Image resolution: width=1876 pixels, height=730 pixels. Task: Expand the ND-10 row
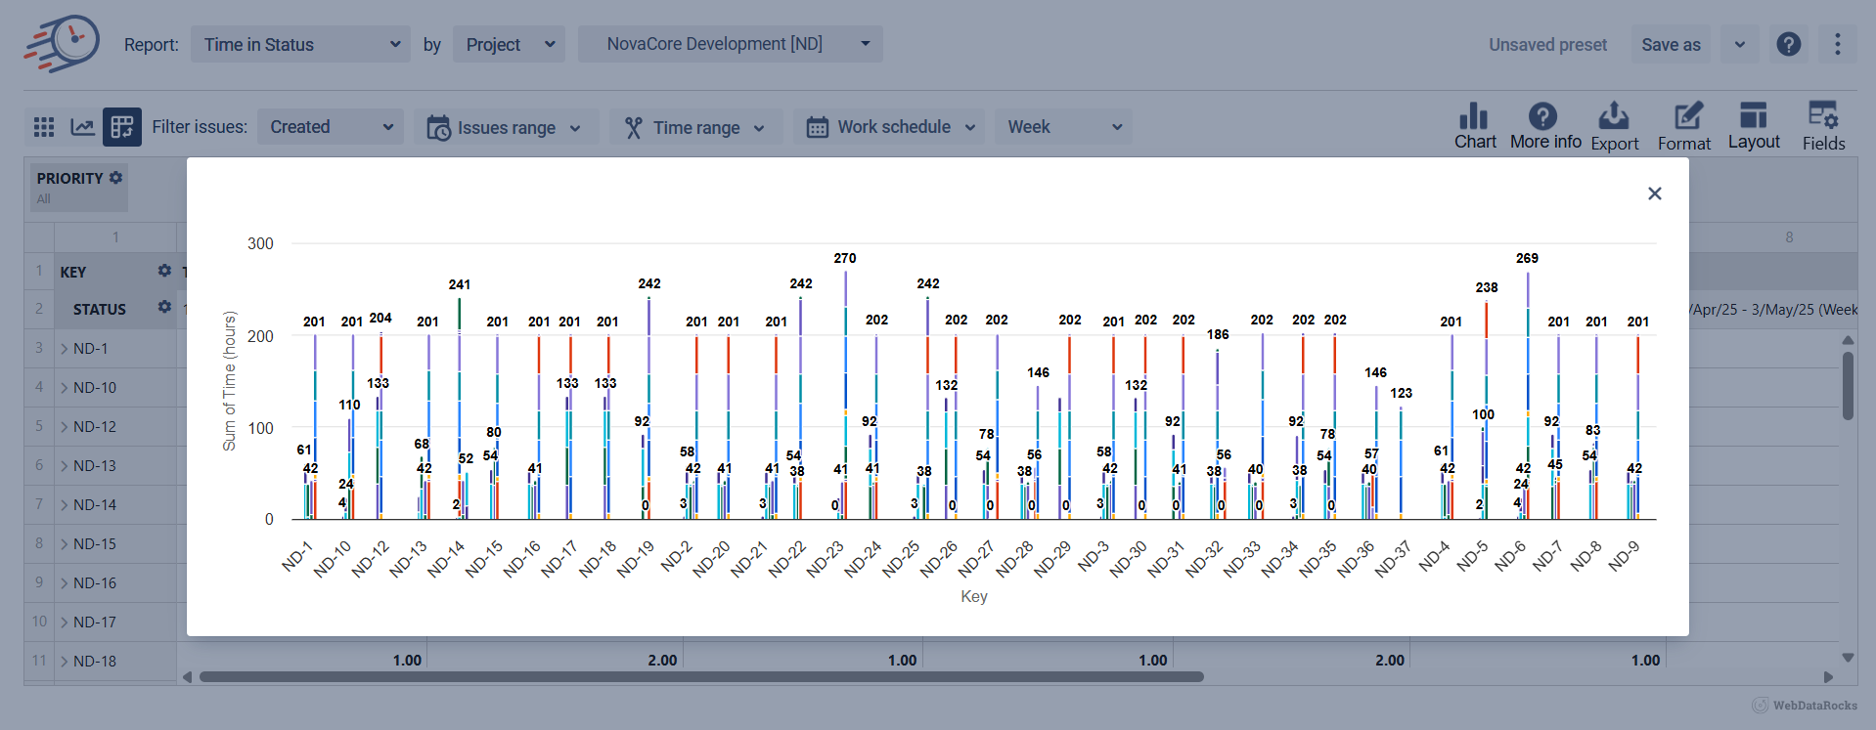point(65,388)
